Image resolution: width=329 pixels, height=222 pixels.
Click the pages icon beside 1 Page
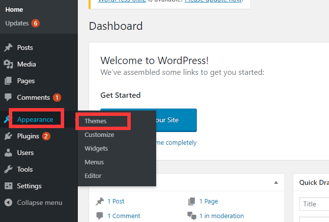pos(191,201)
